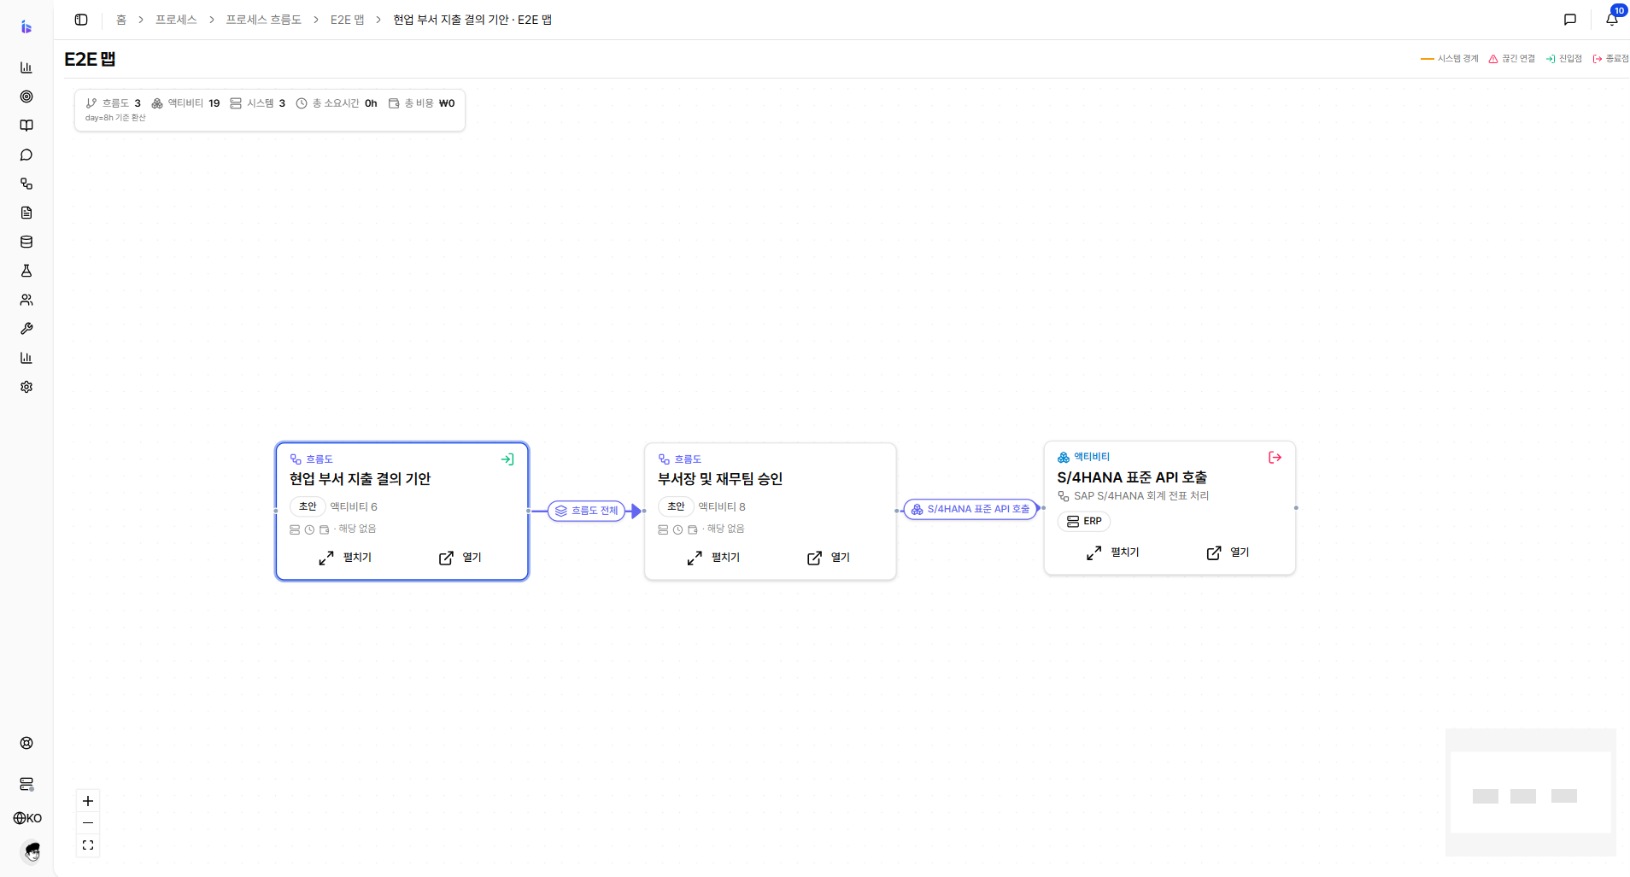The width and height of the screenshot is (1630, 877).
Task: Expand 현업 부서 지출 결의 기안 card with 펼치기
Action: tap(345, 558)
